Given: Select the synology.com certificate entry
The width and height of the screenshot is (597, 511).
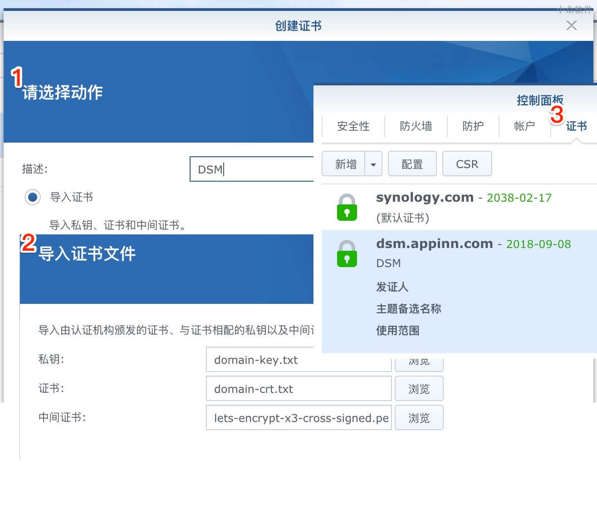Looking at the screenshot, I should [459, 207].
